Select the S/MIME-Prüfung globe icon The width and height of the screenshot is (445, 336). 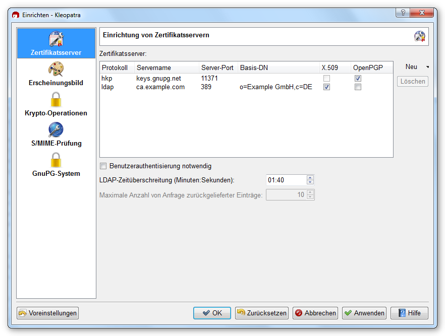pyautogui.click(x=56, y=129)
